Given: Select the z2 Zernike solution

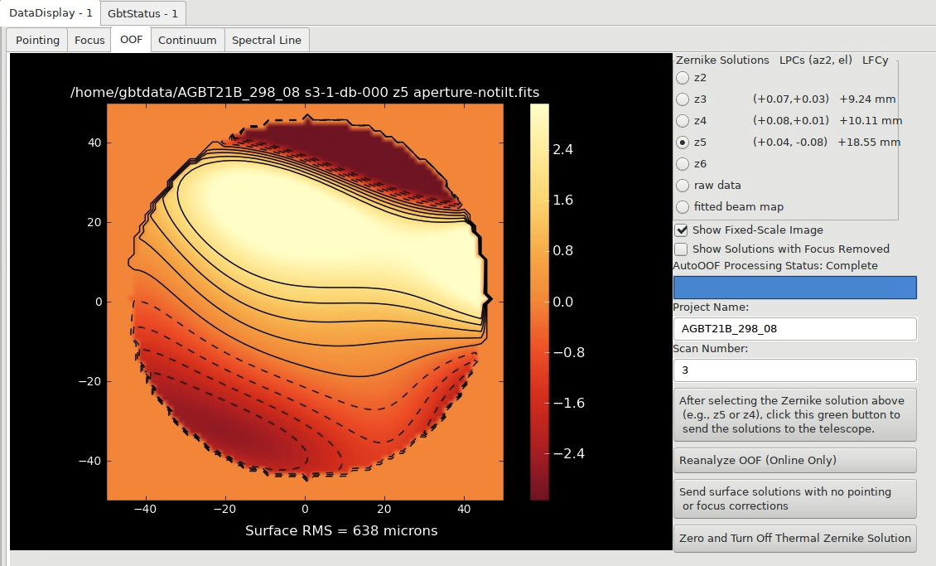Looking at the screenshot, I should coord(683,78).
